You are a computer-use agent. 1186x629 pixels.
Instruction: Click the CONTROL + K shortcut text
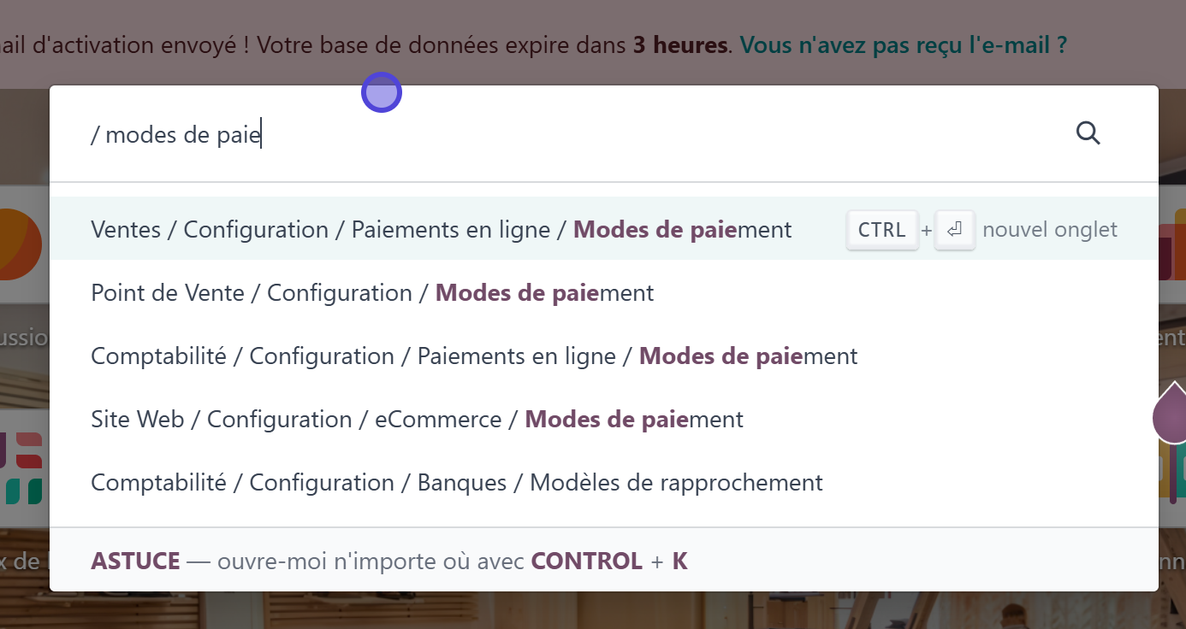pos(608,561)
